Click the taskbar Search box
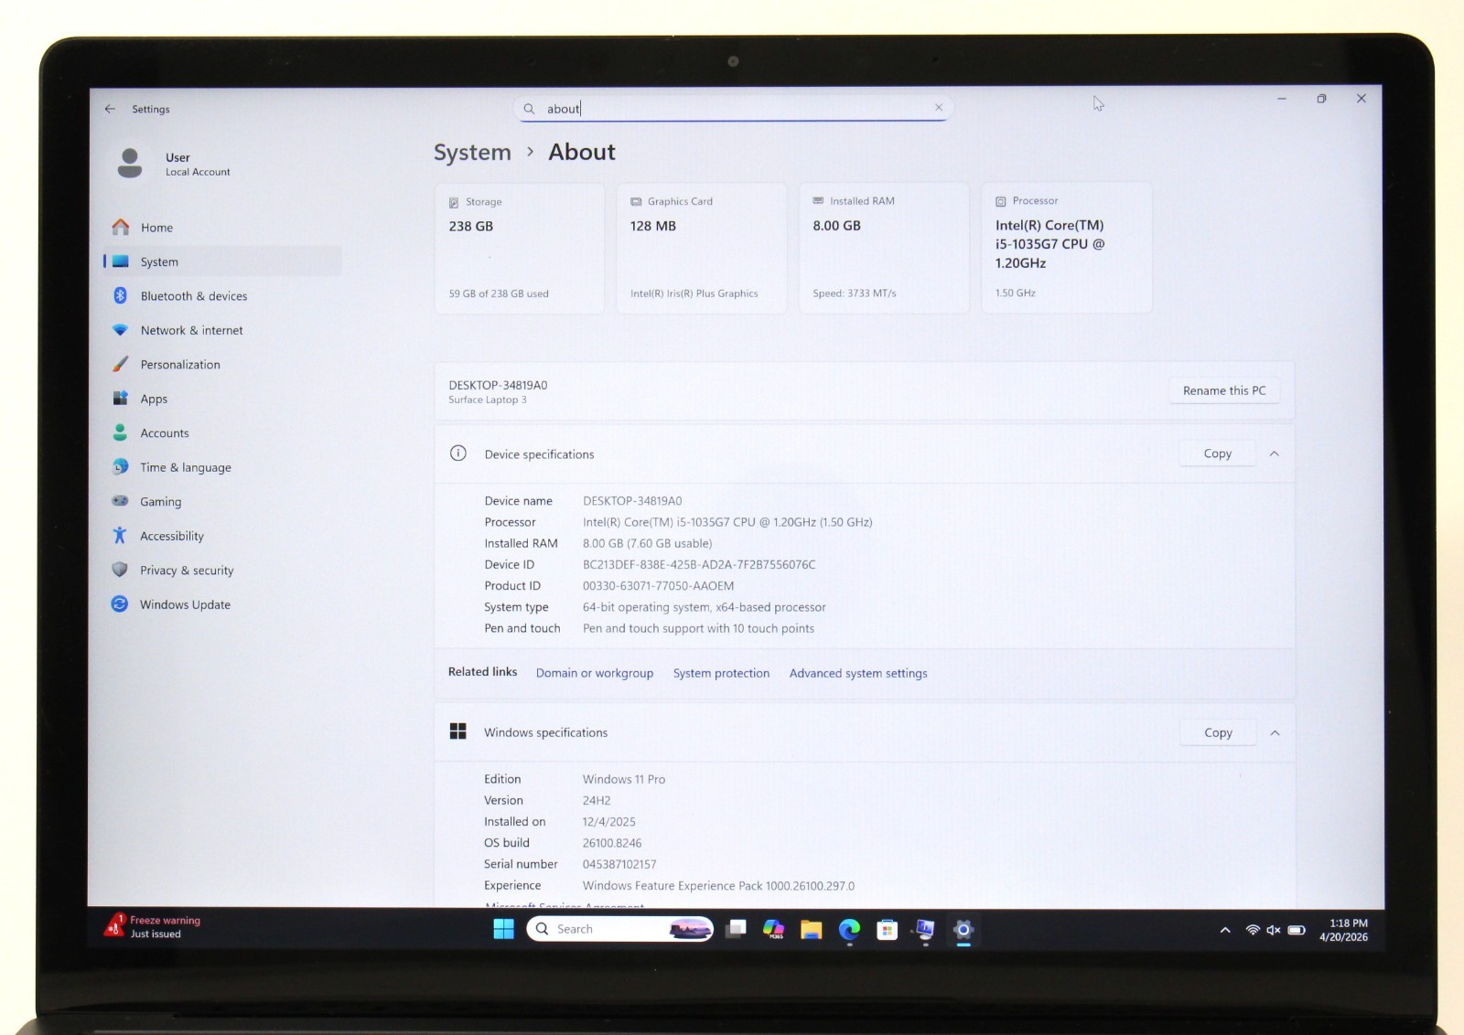This screenshot has height=1035, width=1464. [619, 929]
